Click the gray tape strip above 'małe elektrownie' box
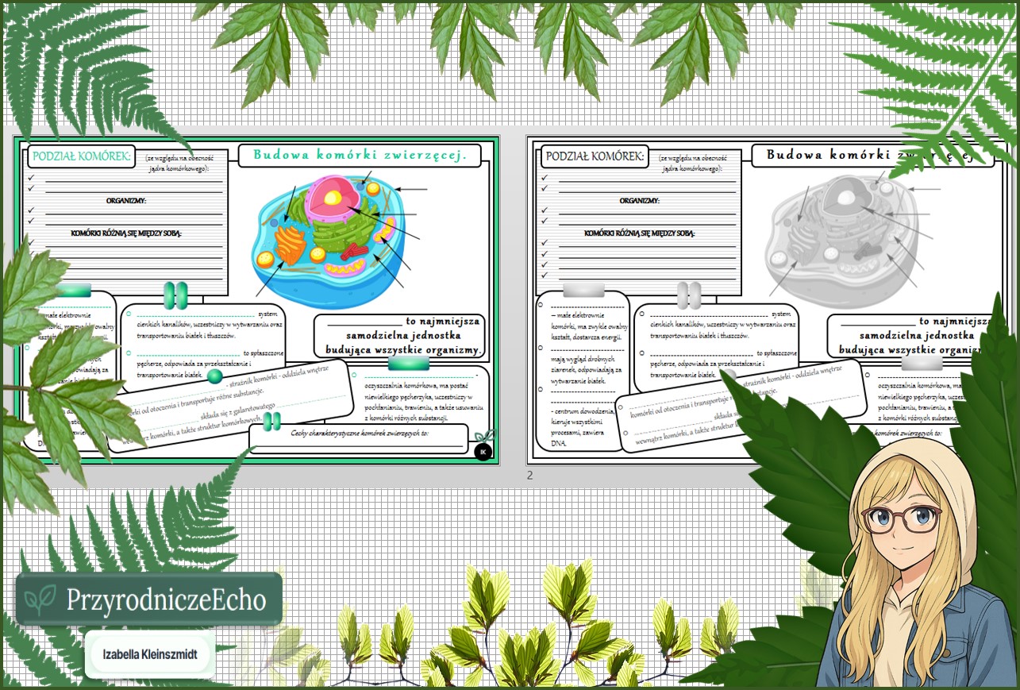Screen dimensions: 1020x690 point(583,290)
